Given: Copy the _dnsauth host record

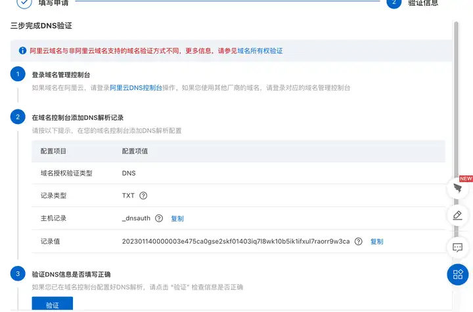Looking at the screenshot, I should (177, 218).
